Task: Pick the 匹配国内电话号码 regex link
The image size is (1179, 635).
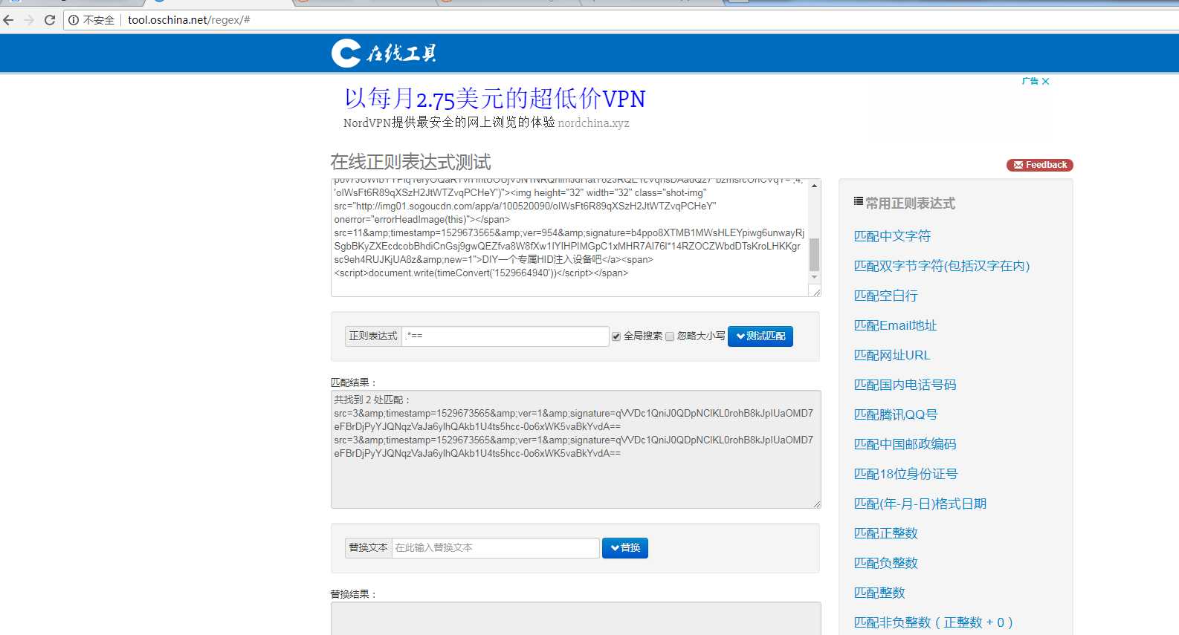Action: tap(905, 385)
